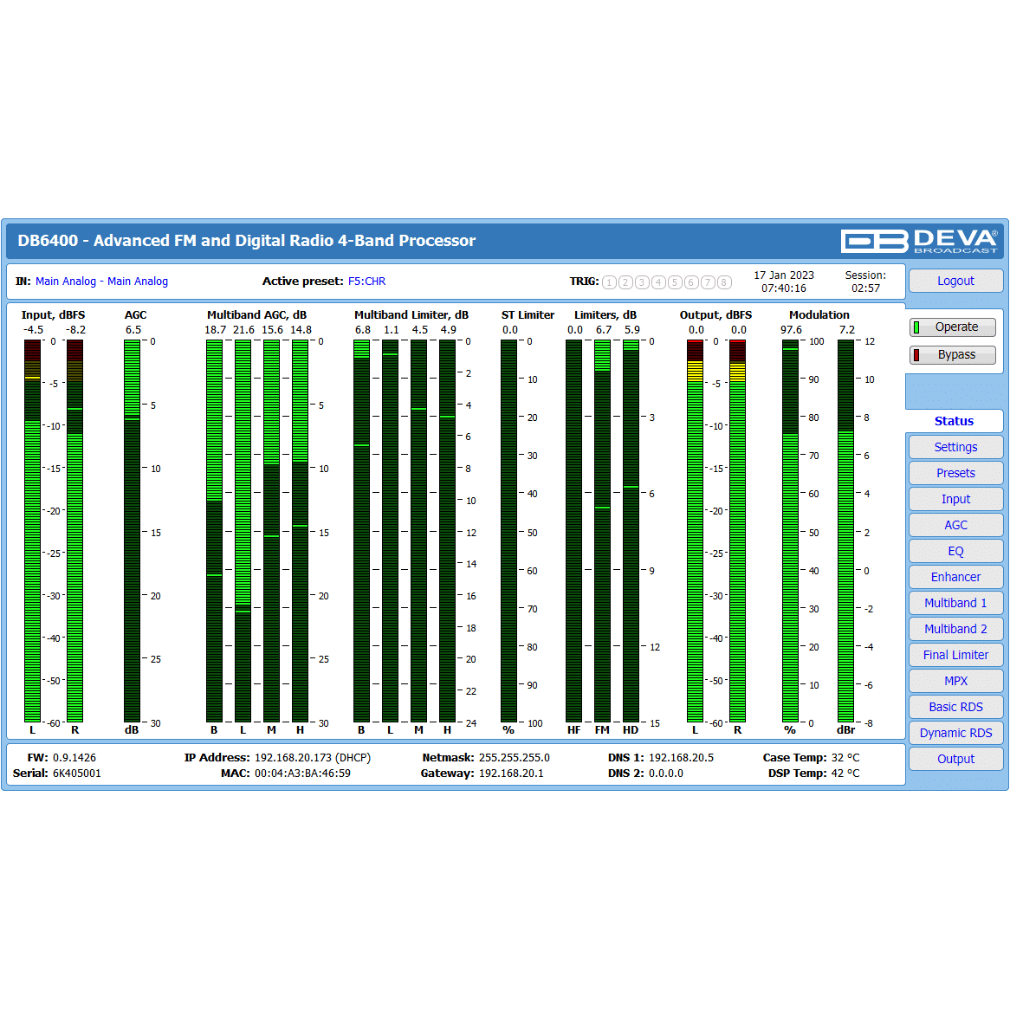The width and height of the screenshot is (1010, 1010).
Task: Navigate to the Enhancer page
Action: pyautogui.click(x=955, y=577)
